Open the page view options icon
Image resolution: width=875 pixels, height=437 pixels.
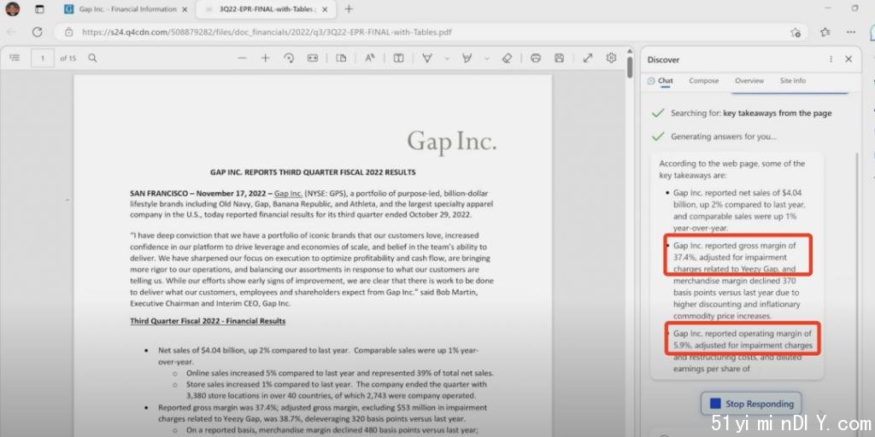coord(341,58)
